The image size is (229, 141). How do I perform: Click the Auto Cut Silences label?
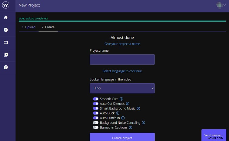[112, 104]
